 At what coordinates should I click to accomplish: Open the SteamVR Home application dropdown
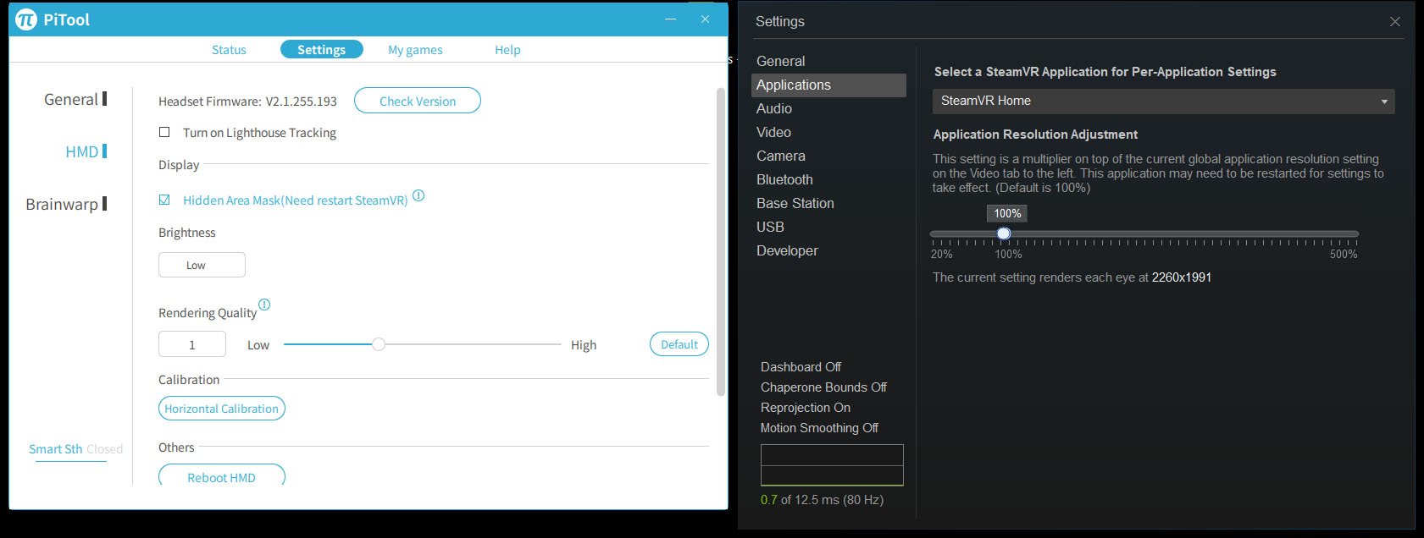[x=1163, y=101]
